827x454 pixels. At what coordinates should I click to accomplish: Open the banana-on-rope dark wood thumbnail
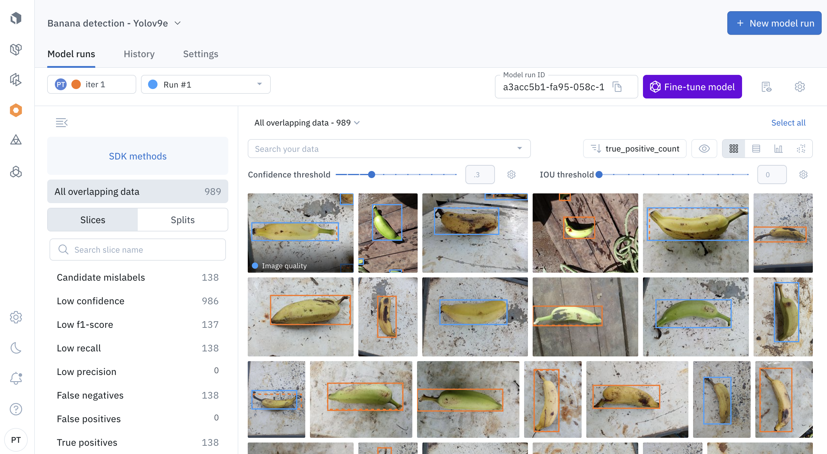585,233
